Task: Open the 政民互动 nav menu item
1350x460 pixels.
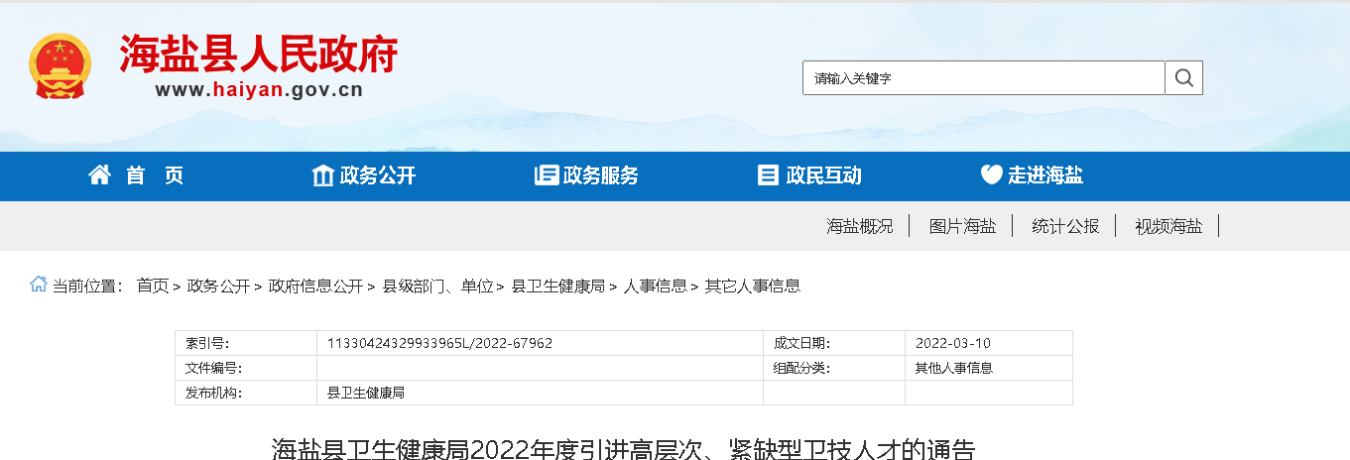Action: [x=824, y=175]
